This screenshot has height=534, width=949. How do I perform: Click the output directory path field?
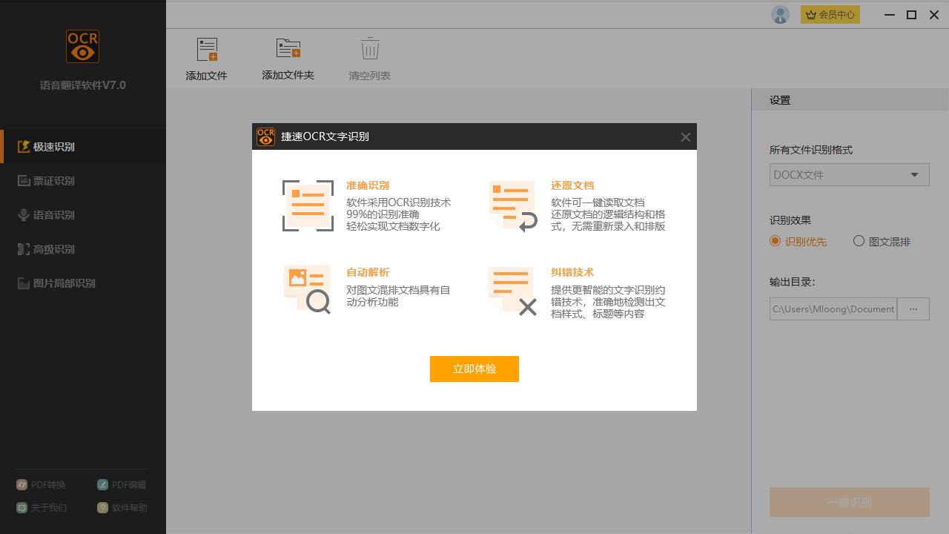833,309
